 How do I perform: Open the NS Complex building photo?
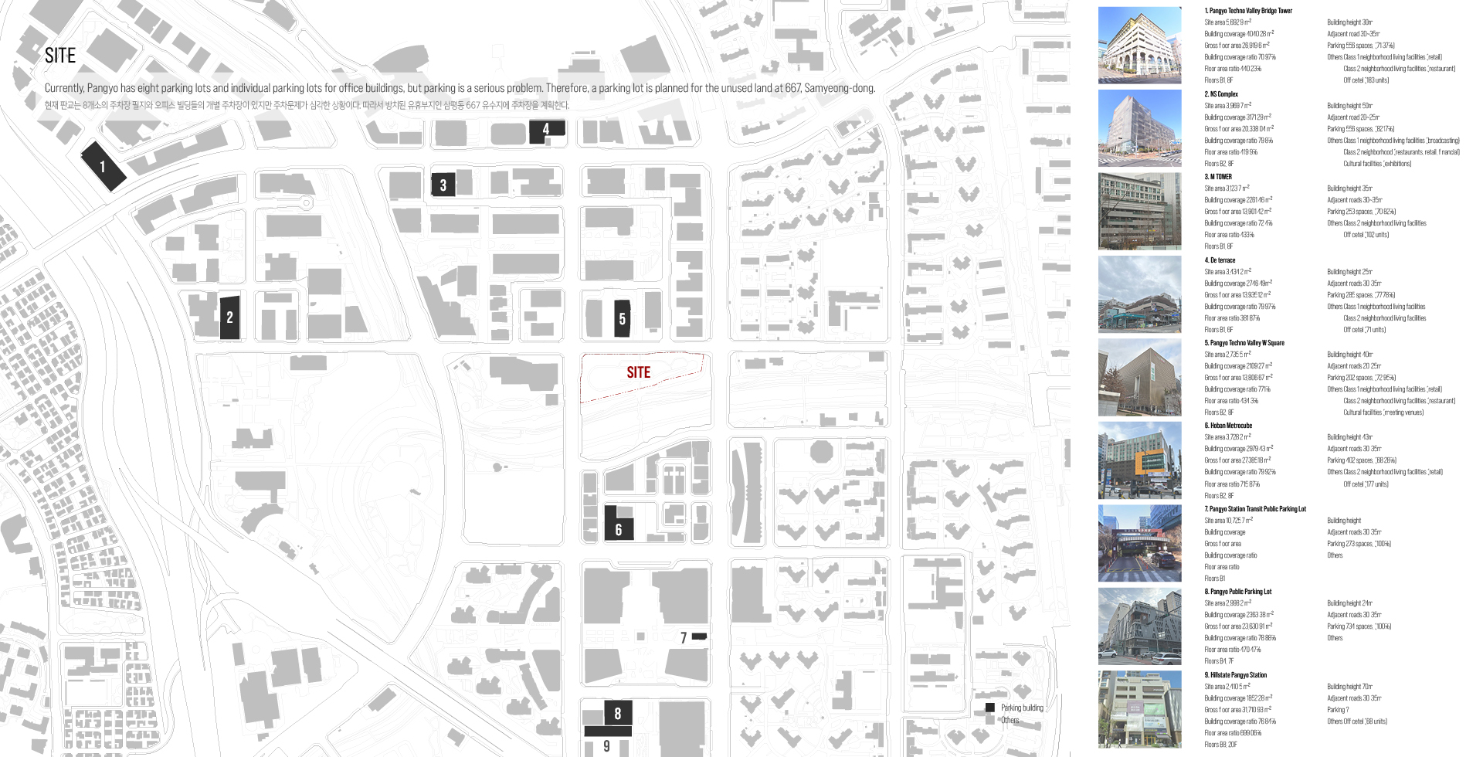click(x=1139, y=128)
